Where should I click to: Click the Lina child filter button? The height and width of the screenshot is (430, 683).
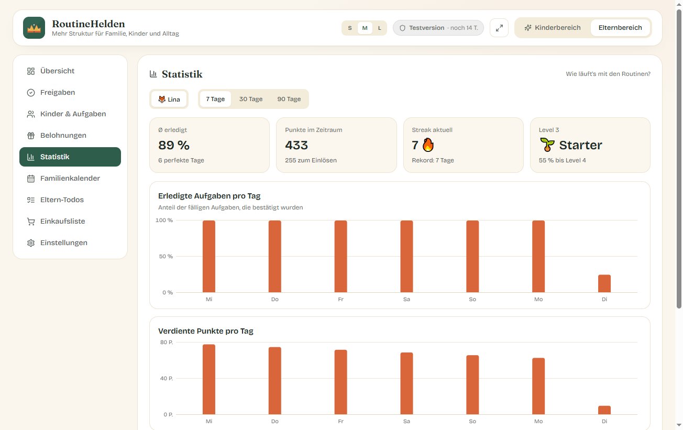[x=169, y=99]
